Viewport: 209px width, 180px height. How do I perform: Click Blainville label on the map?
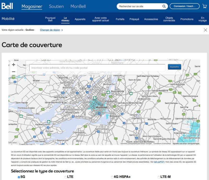click(x=63, y=78)
